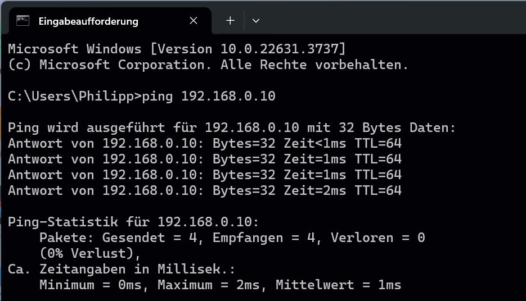The image size is (526, 301).
Task: Click the Ping-Statistik heading line
Action: tap(133, 222)
